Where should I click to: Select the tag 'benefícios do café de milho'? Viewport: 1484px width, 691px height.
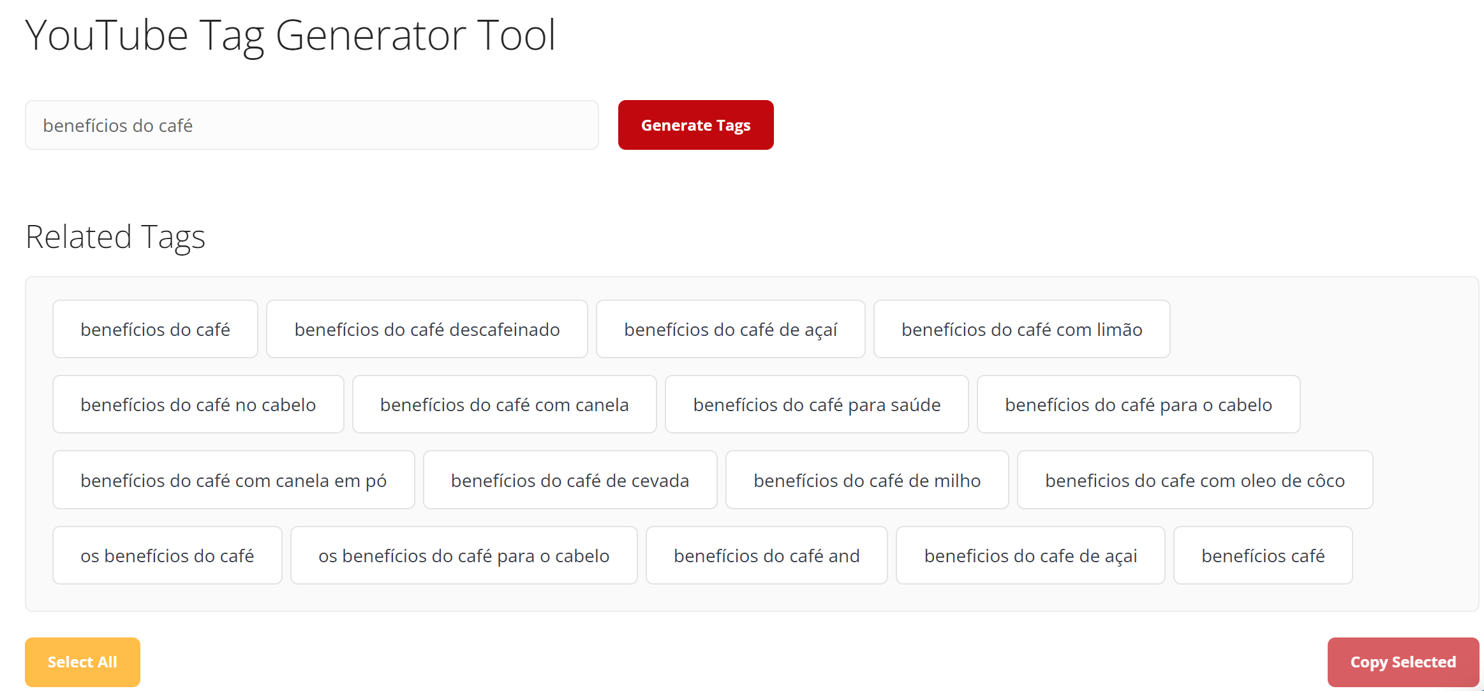[866, 480]
